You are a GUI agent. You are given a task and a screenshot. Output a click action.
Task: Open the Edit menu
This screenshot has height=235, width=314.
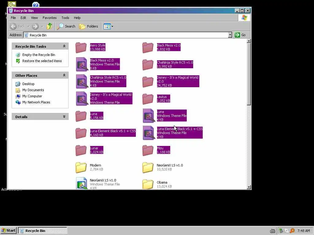click(x=23, y=18)
